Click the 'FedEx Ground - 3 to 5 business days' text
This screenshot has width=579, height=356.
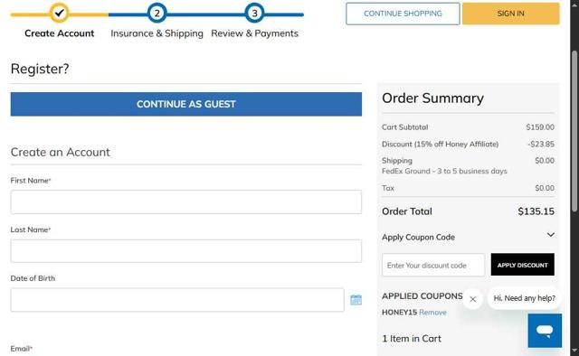pyautogui.click(x=444, y=171)
